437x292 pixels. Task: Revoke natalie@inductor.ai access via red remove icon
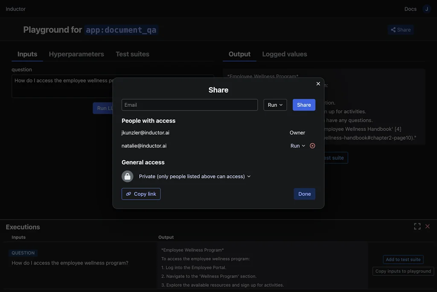312,145
